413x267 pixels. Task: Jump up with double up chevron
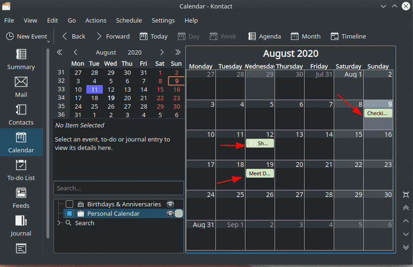[406, 208]
